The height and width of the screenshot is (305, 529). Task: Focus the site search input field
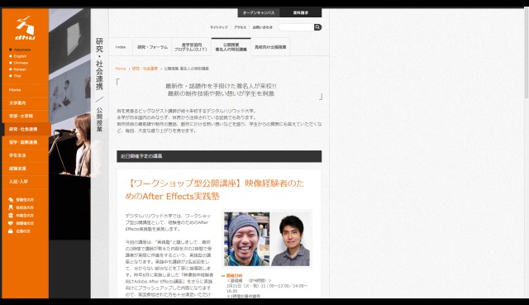(296, 27)
